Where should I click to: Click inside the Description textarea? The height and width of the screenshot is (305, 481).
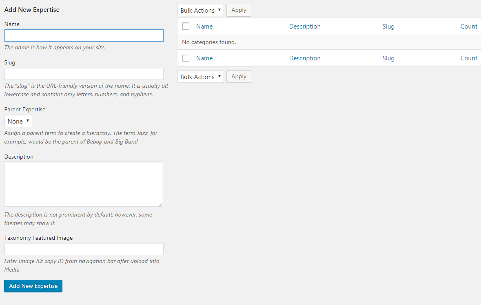pos(84,184)
